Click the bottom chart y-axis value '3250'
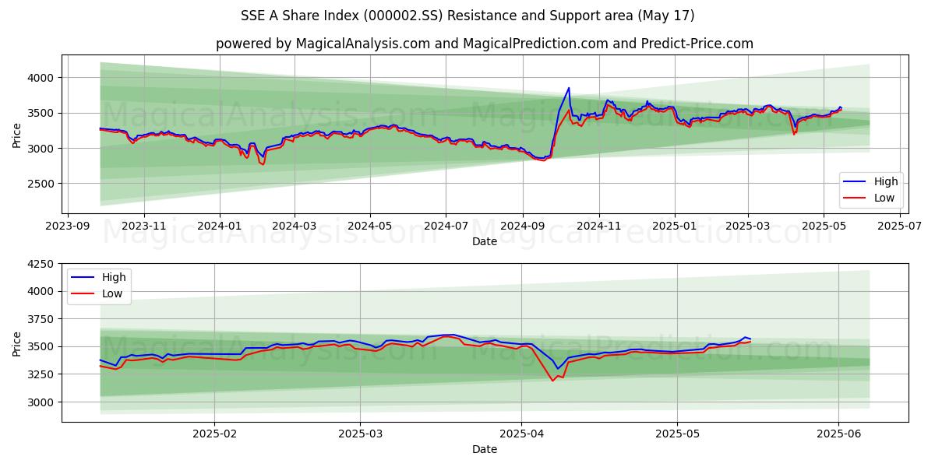 [43, 374]
